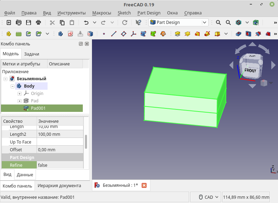
Task: Open the Файл menu
Action: pos(10,13)
